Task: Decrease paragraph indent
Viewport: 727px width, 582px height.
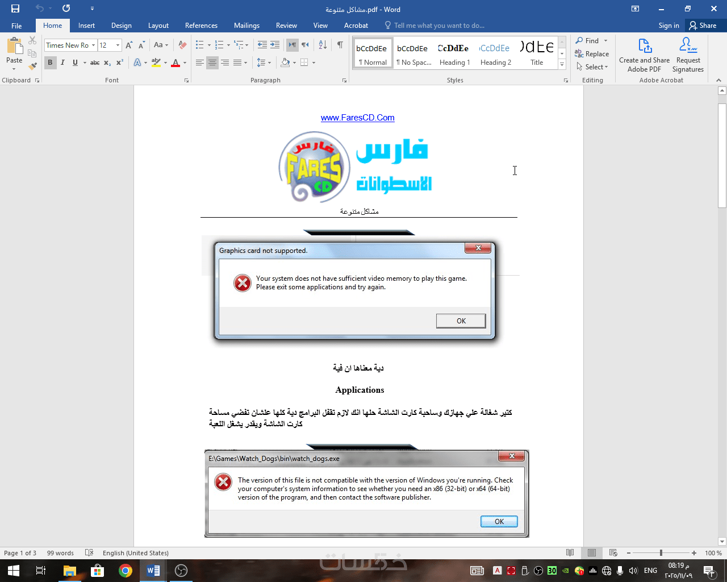Action: tap(262, 45)
